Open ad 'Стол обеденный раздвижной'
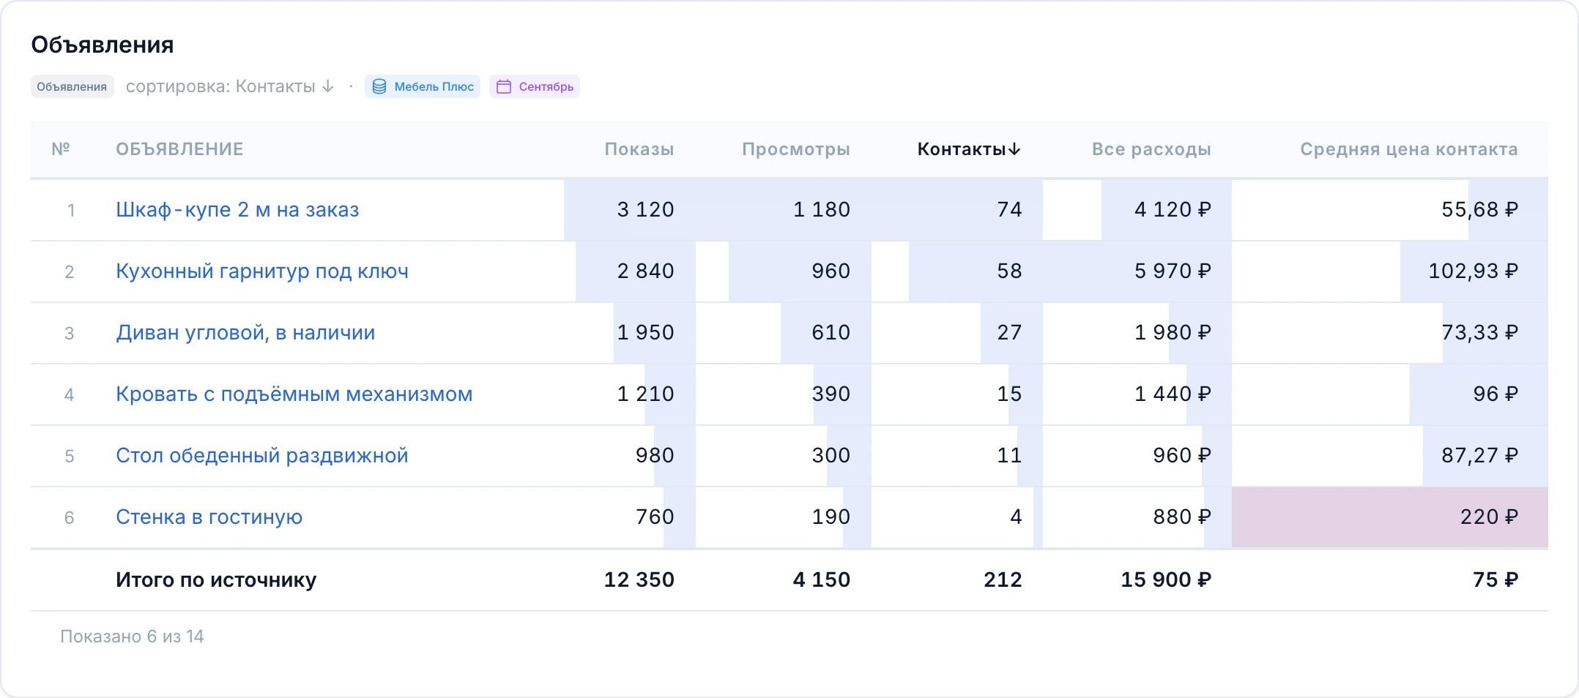Viewport: 1579px width, 698px height. pyautogui.click(x=262, y=456)
